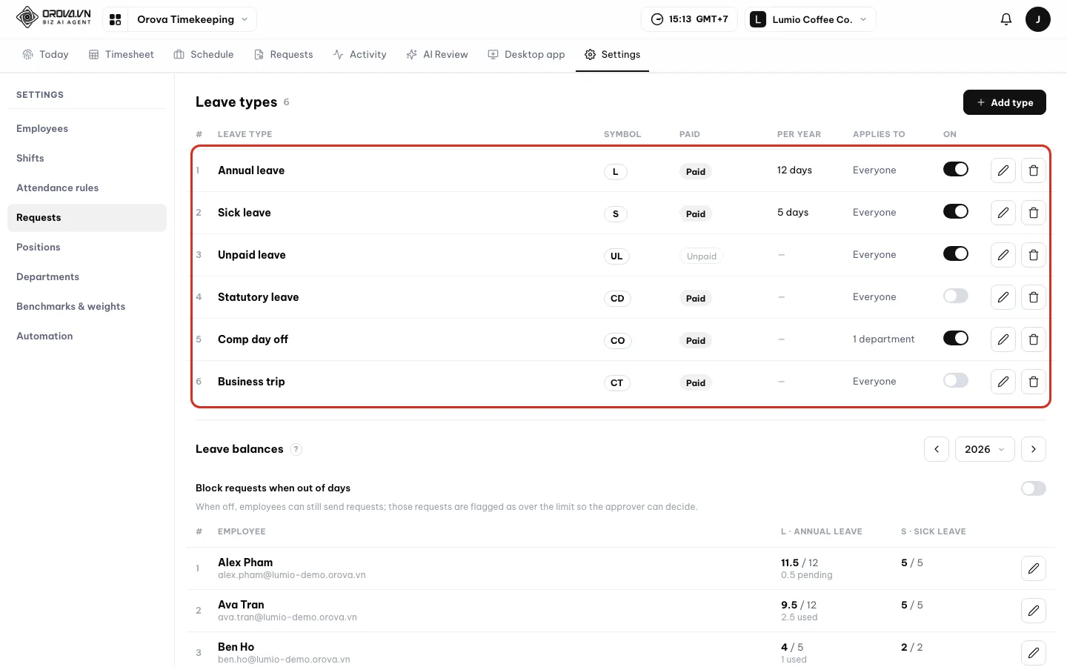Open the Lumio Coffee Co. company dropdown

(x=810, y=19)
